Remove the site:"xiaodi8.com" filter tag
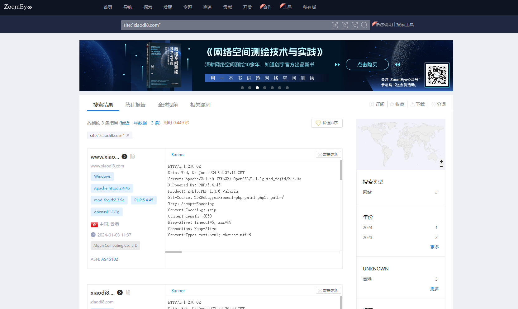This screenshot has width=518, height=309. [x=128, y=135]
